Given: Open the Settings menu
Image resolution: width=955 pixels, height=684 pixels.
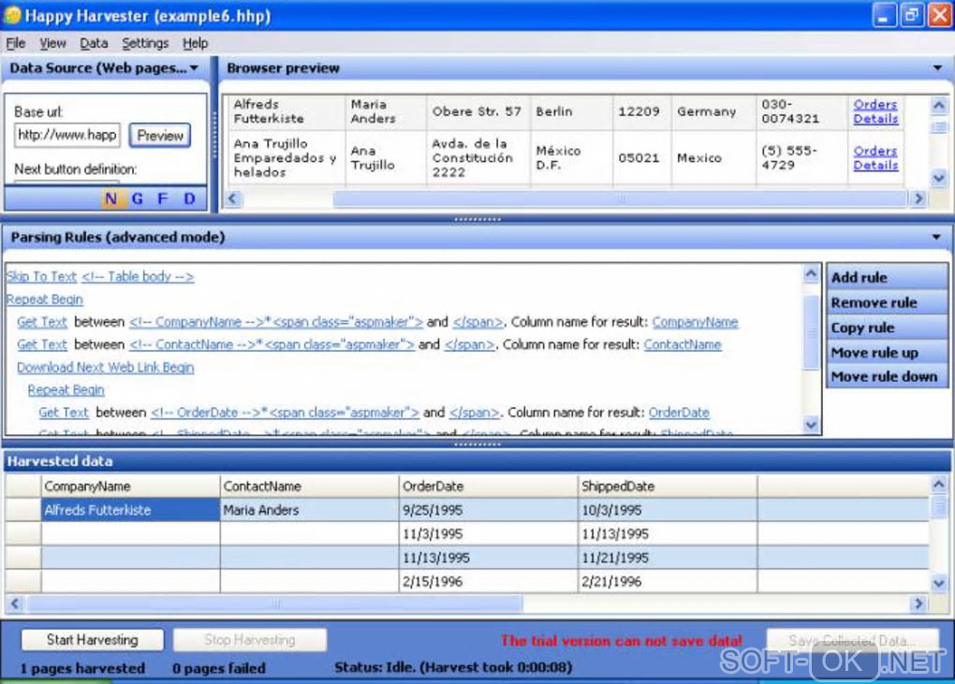Looking at the screenshot, I should [145, 43].
